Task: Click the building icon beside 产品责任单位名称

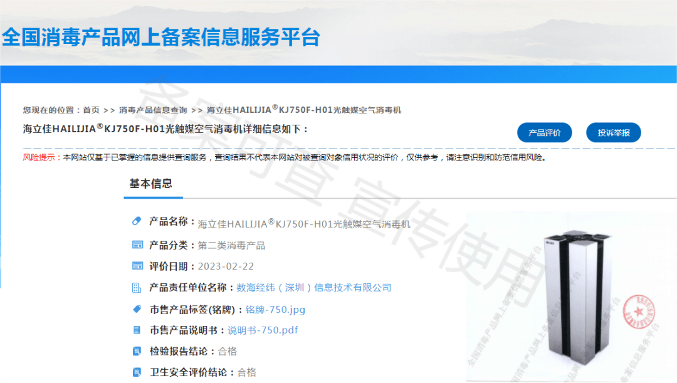Action: point(137,288)
